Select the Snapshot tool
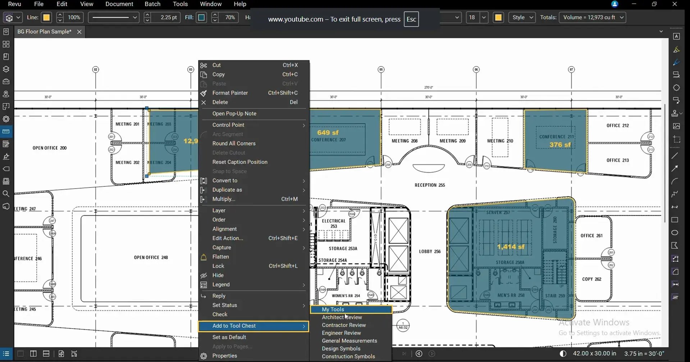Screen dimensions: 690x362 676,139
